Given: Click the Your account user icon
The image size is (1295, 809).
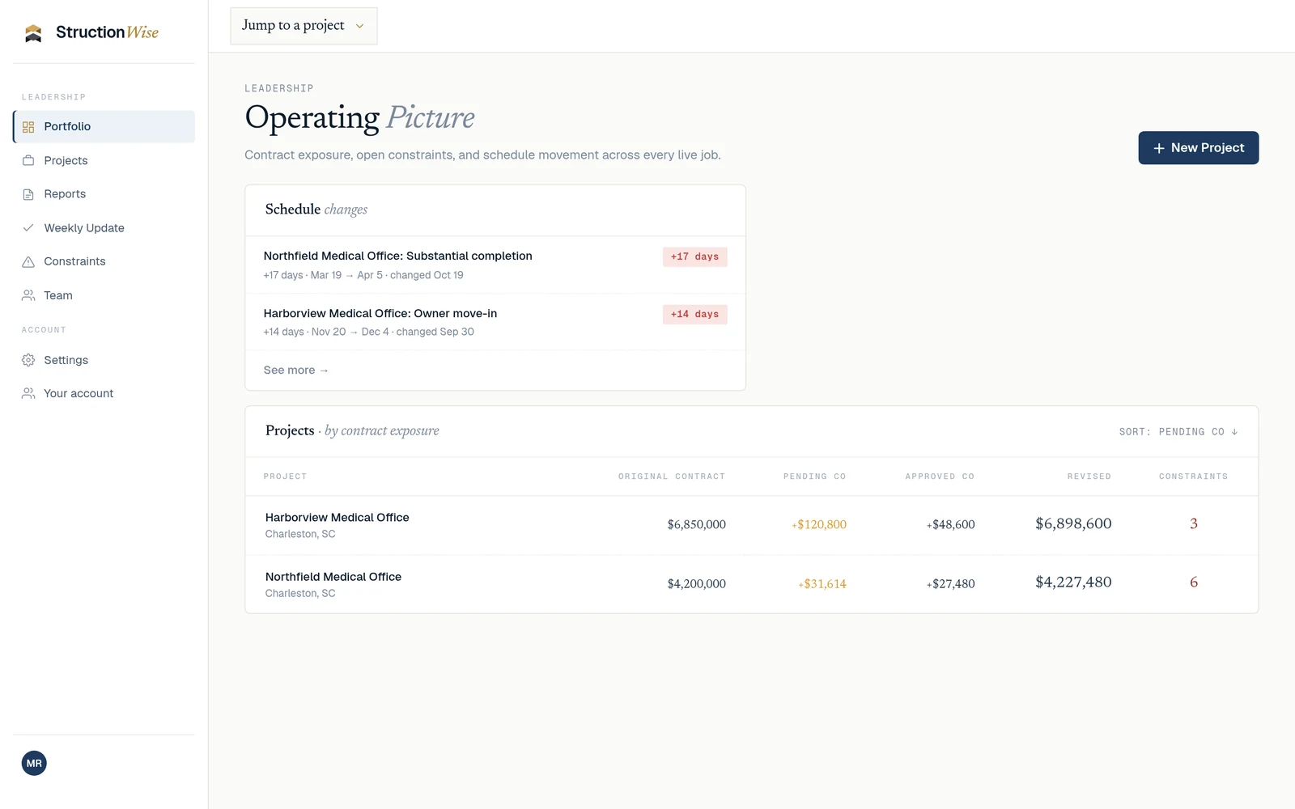Looking at the screenshot, I should (x=28, y=393).
